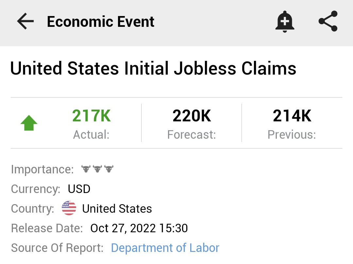Screen dimensions: 353x264
Task: Open the Department of Labor link
Action: point(165,248)
